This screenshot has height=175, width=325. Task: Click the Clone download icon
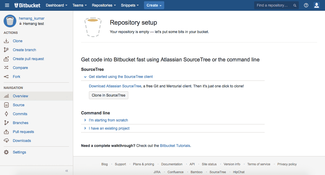[7, 41]
